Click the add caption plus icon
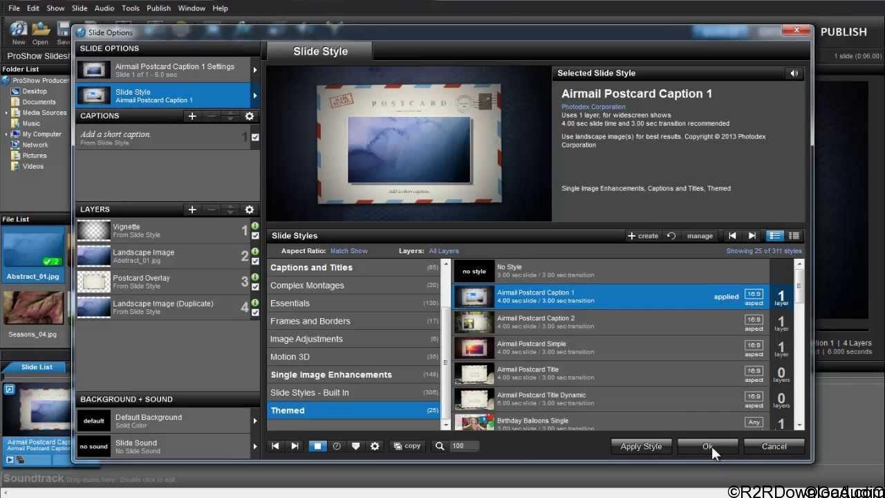Image resolution: width=885 pixels, height=498 pixels. (x=192, y=116)
